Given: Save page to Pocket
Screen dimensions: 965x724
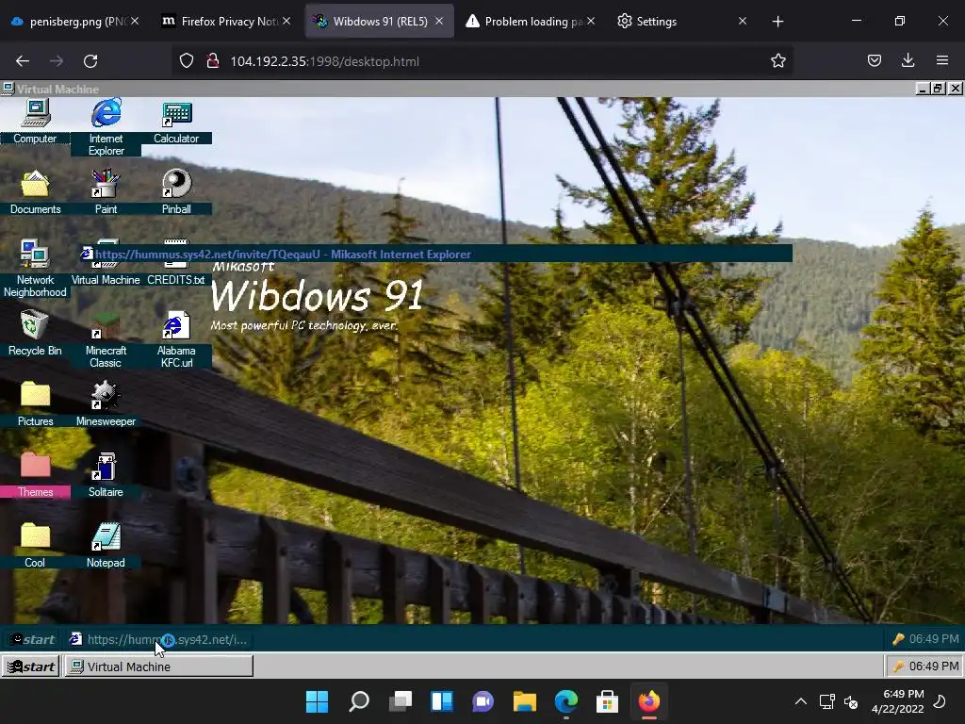Looking at the screenshot, I should pos(875,61).
